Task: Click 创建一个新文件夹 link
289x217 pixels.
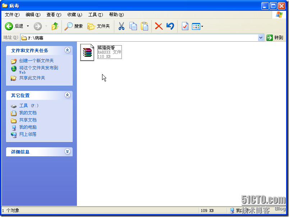Action: (x=37, y=61)
